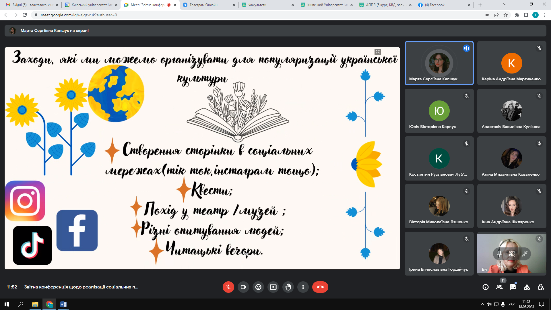This screenshot has width=551, height=310.
Task: Open the Activities shapes icon
Action: [527, 287]
